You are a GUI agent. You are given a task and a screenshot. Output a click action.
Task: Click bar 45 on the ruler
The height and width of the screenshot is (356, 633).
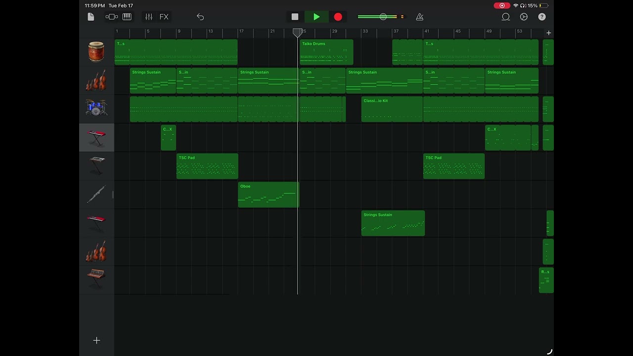pyautogui.click(x=457, y=31)
